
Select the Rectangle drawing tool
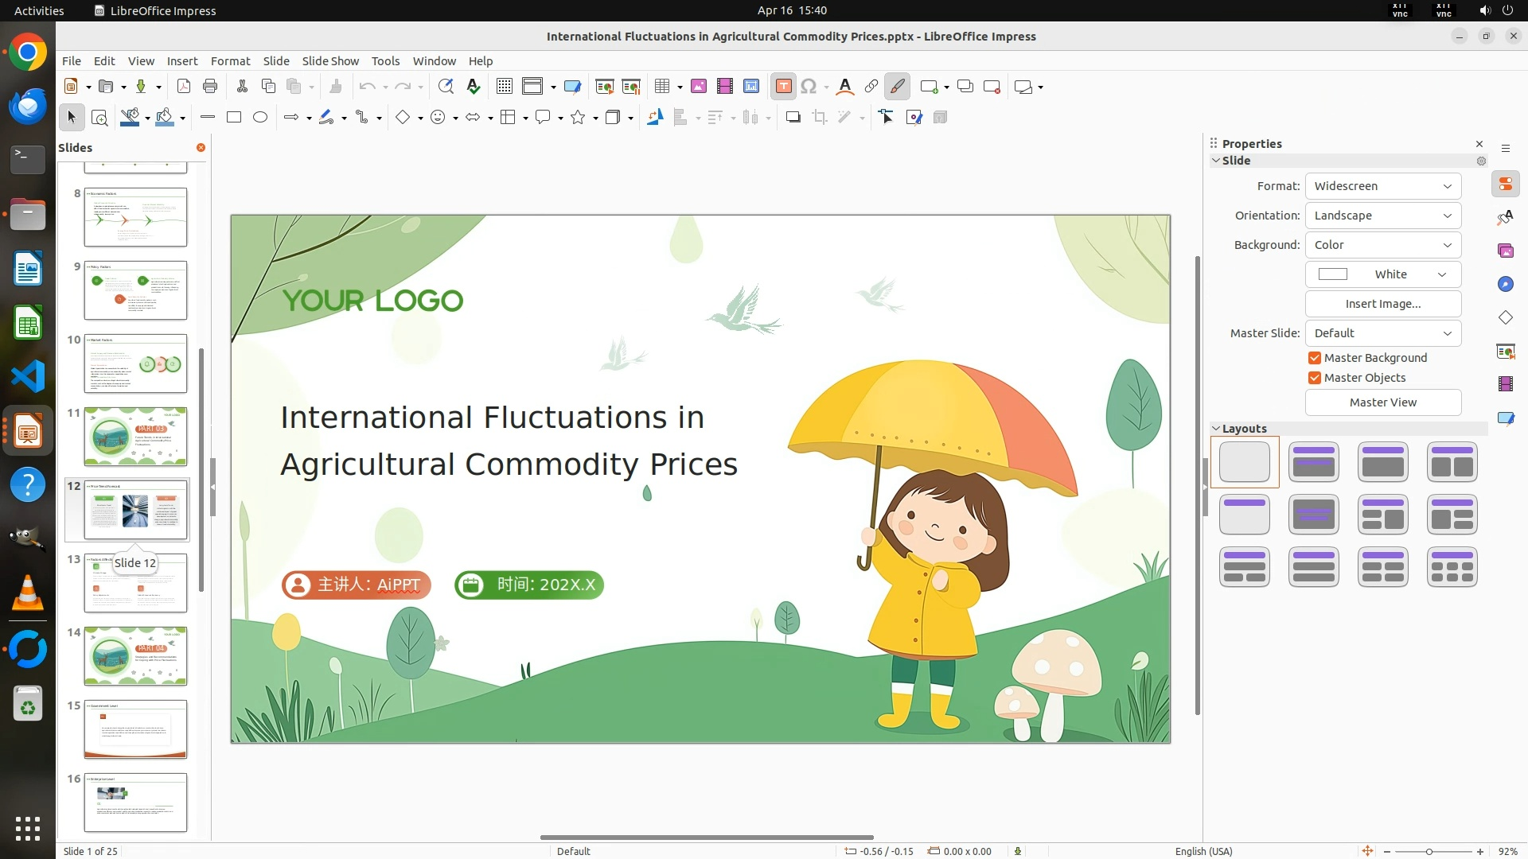[x=234, y=118]
